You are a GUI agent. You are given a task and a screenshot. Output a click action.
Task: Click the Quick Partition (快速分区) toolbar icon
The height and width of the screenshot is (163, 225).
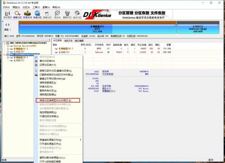pos(37,15)
